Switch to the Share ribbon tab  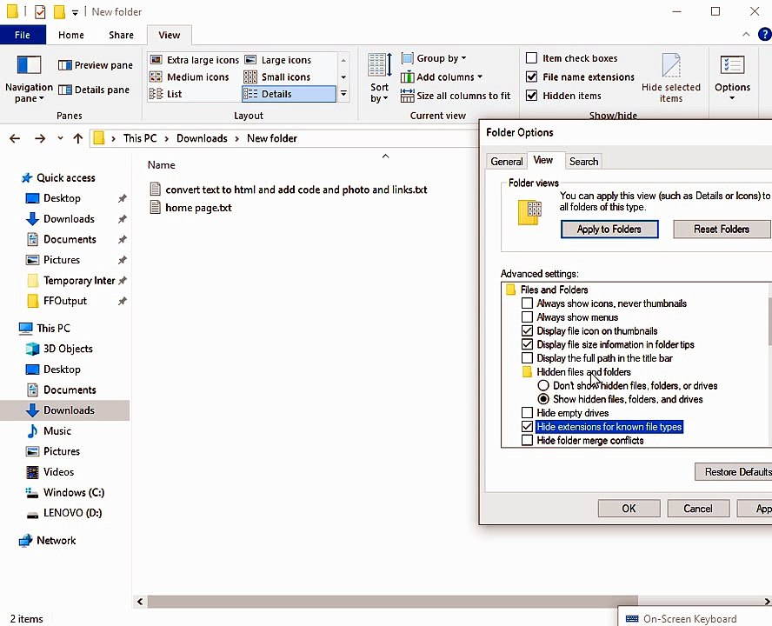pos(121,35)
